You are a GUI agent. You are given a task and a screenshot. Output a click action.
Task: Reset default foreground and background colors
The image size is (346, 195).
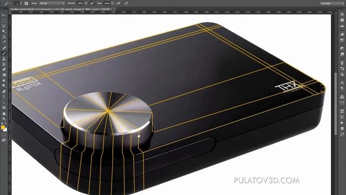click(x=2, y=123)
